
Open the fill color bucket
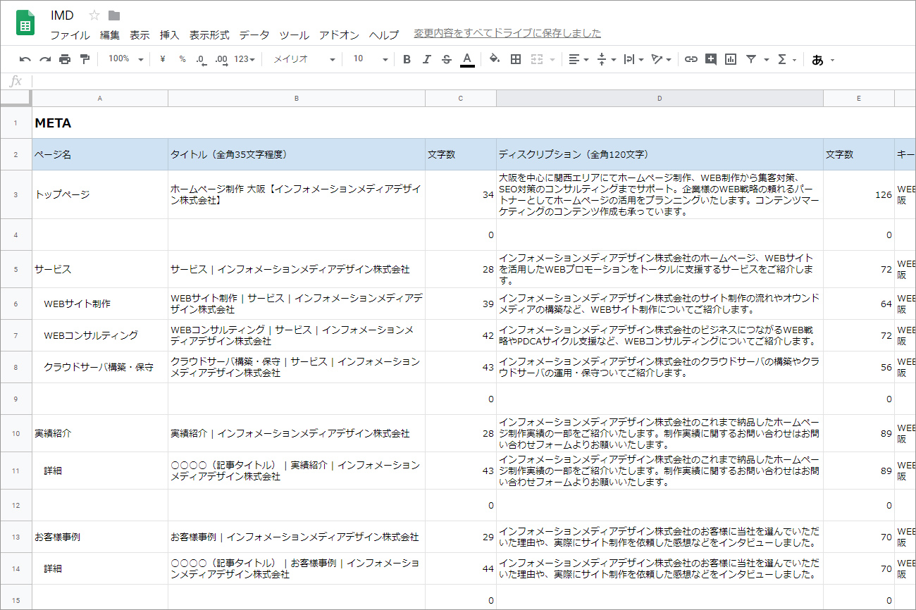[495, 59]
